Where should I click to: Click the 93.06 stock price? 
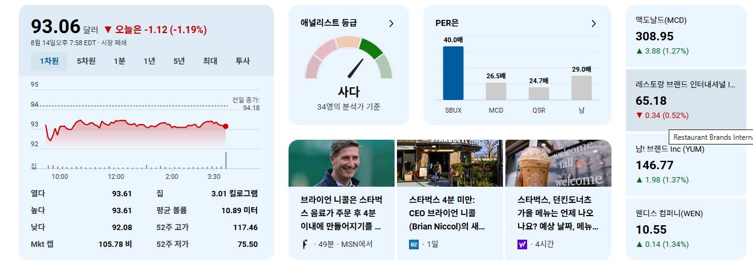coord(55,27)
